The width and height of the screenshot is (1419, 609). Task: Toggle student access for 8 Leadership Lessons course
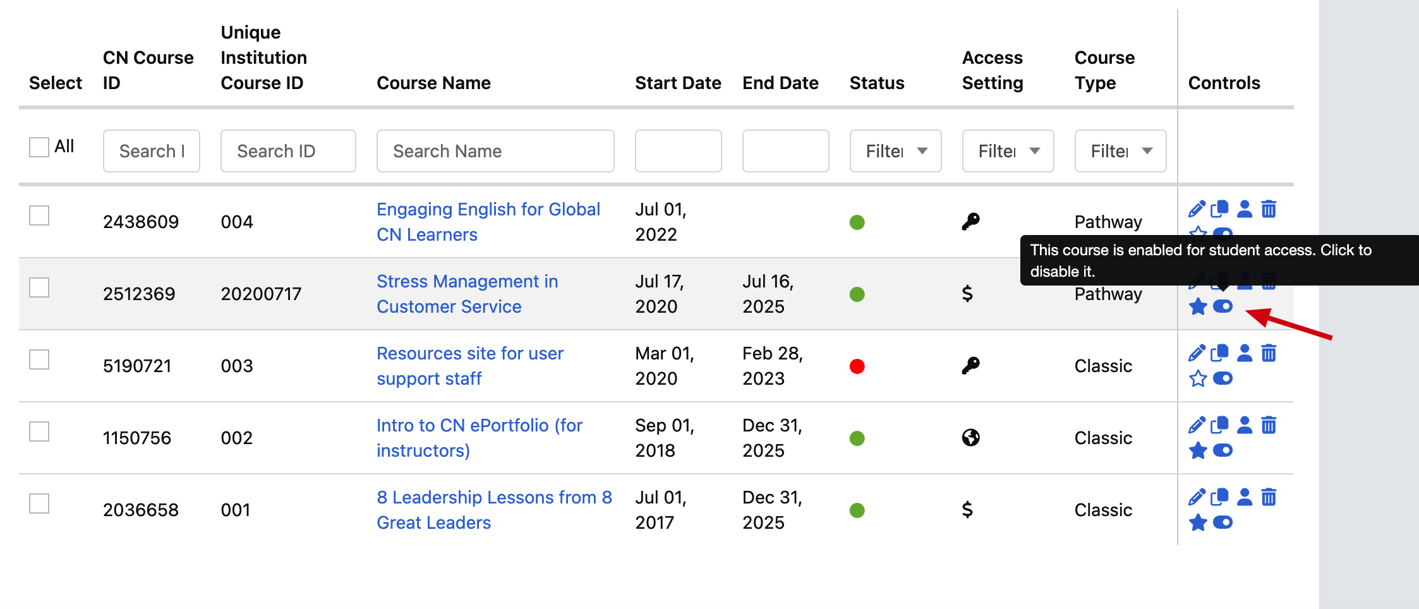point(1223,523)
